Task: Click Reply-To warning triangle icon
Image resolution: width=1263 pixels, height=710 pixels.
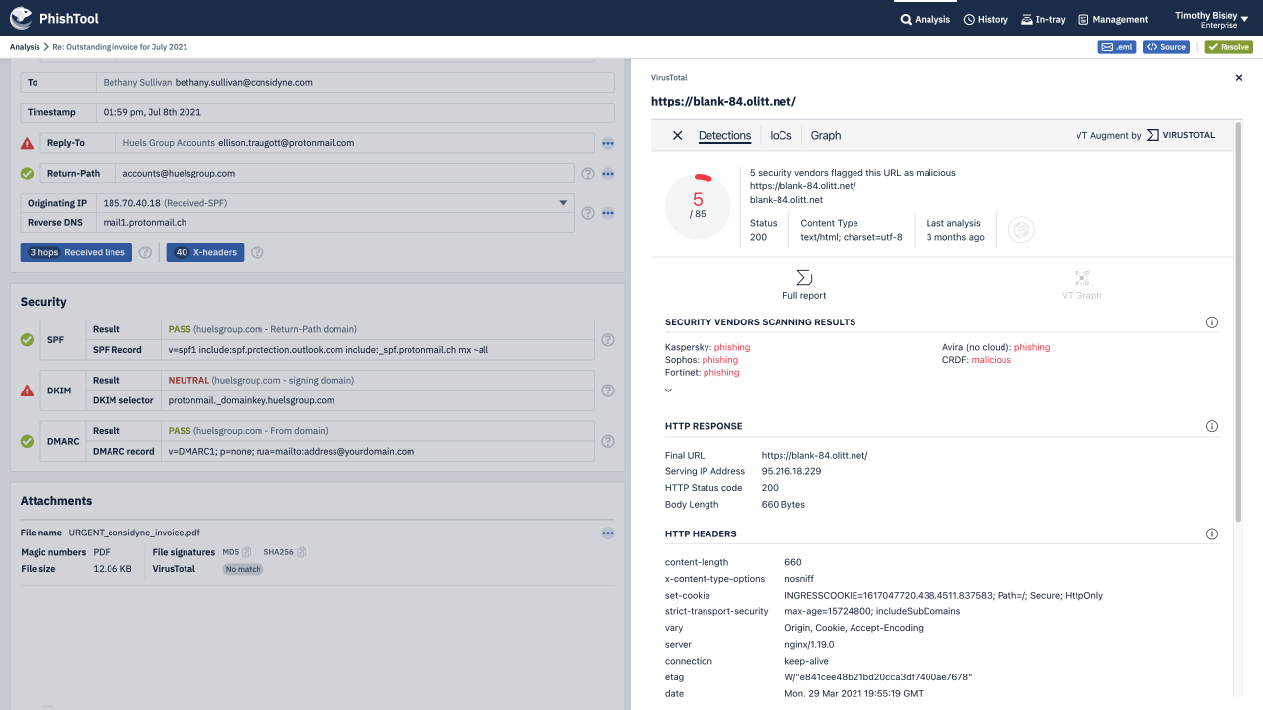Action: (x=28, y=143)
